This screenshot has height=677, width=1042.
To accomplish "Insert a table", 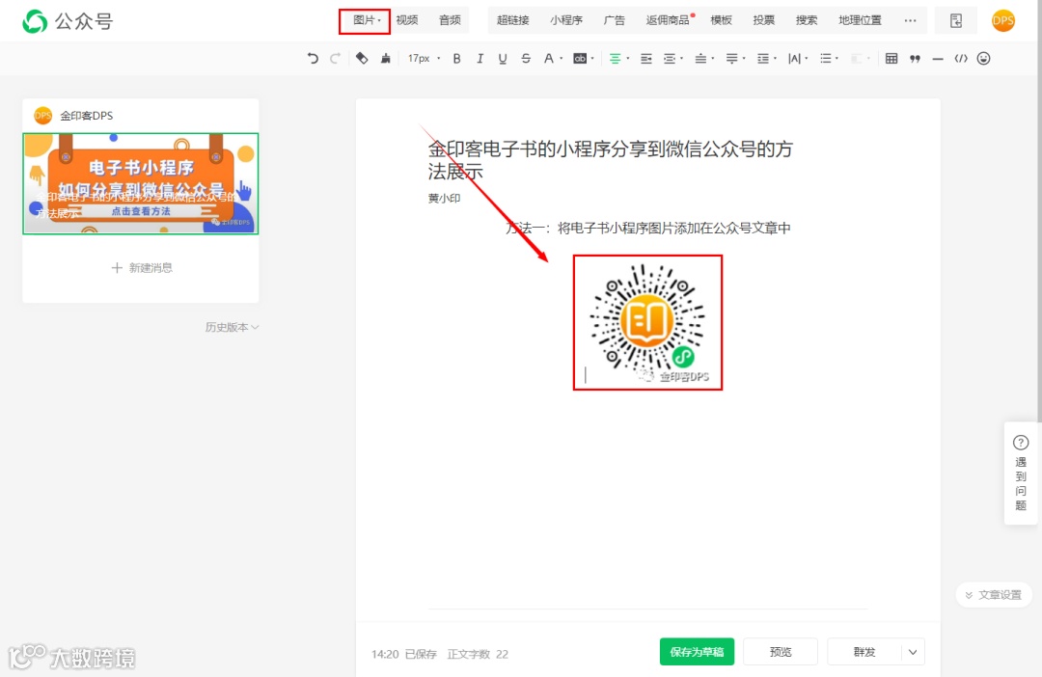I will (x=891, y=59).
